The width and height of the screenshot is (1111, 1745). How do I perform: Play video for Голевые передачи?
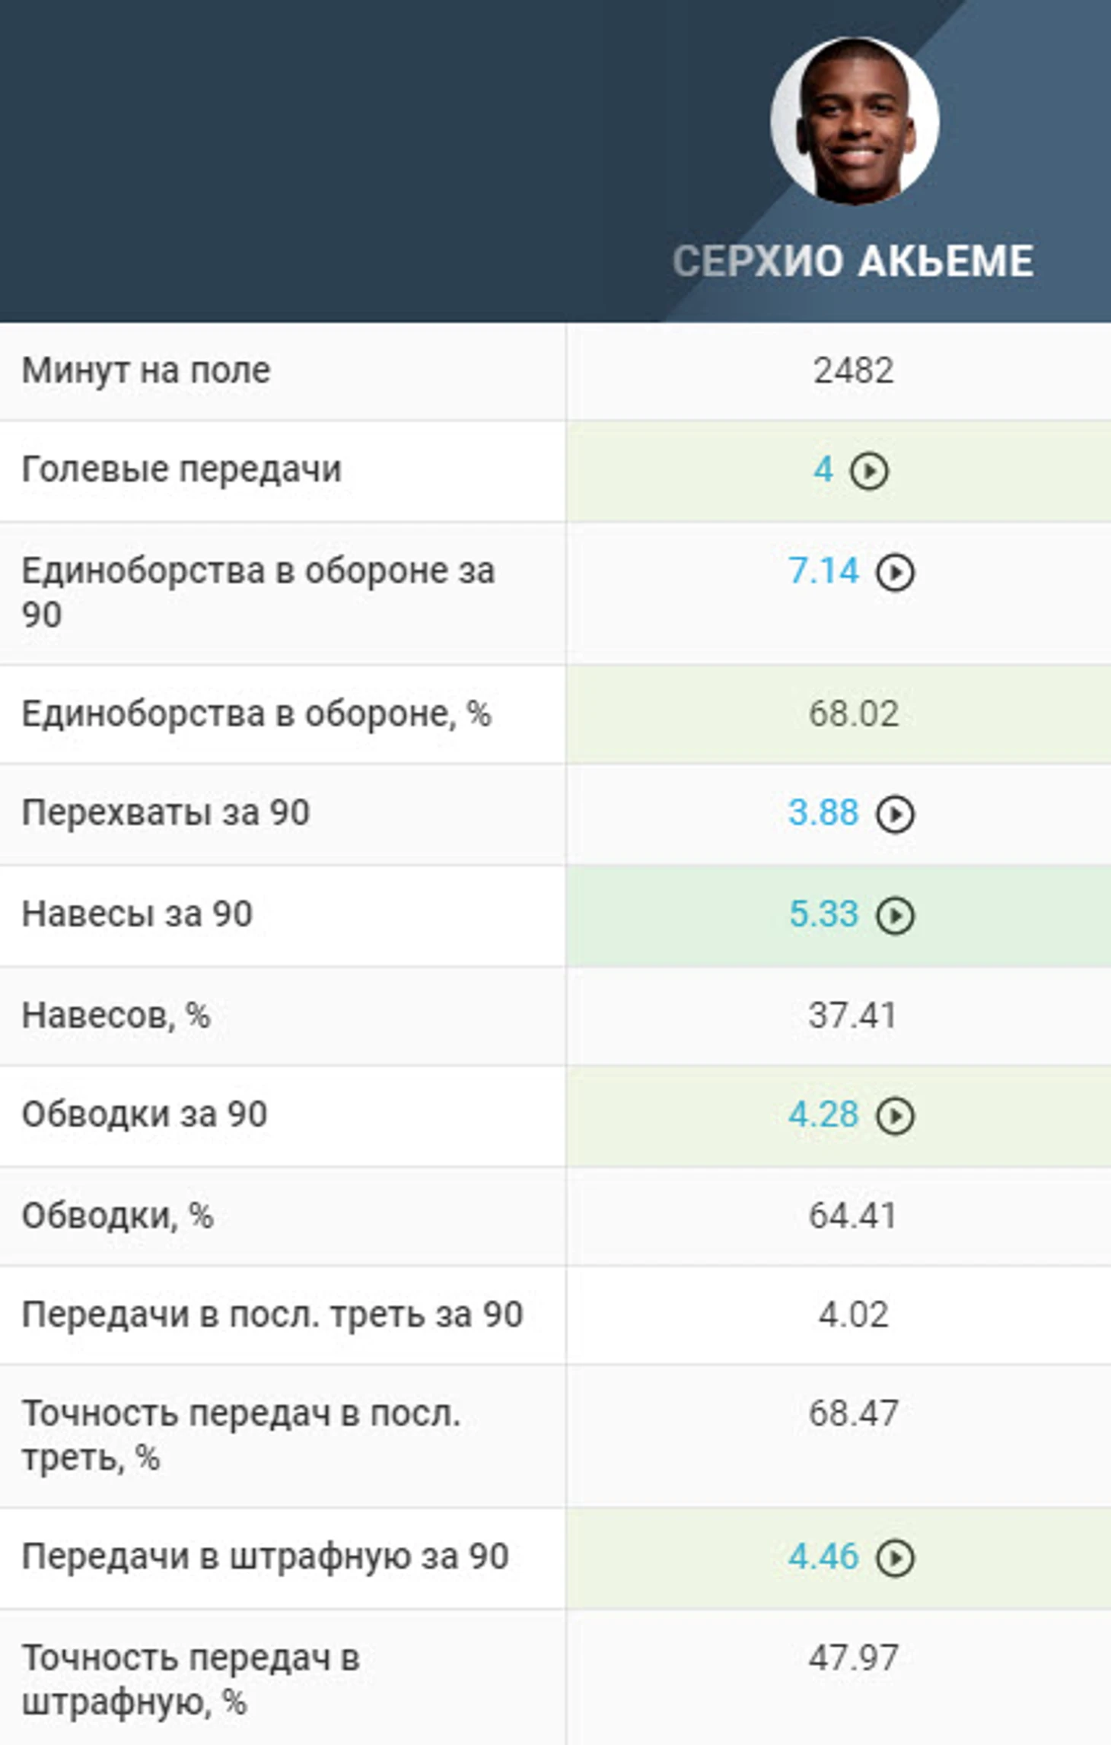point(869,471)
